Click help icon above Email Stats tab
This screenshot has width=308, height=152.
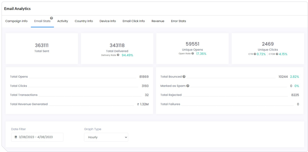pyautogui.click(x=51, y=18)
